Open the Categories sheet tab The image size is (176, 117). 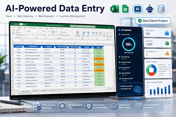click(44, 90)
